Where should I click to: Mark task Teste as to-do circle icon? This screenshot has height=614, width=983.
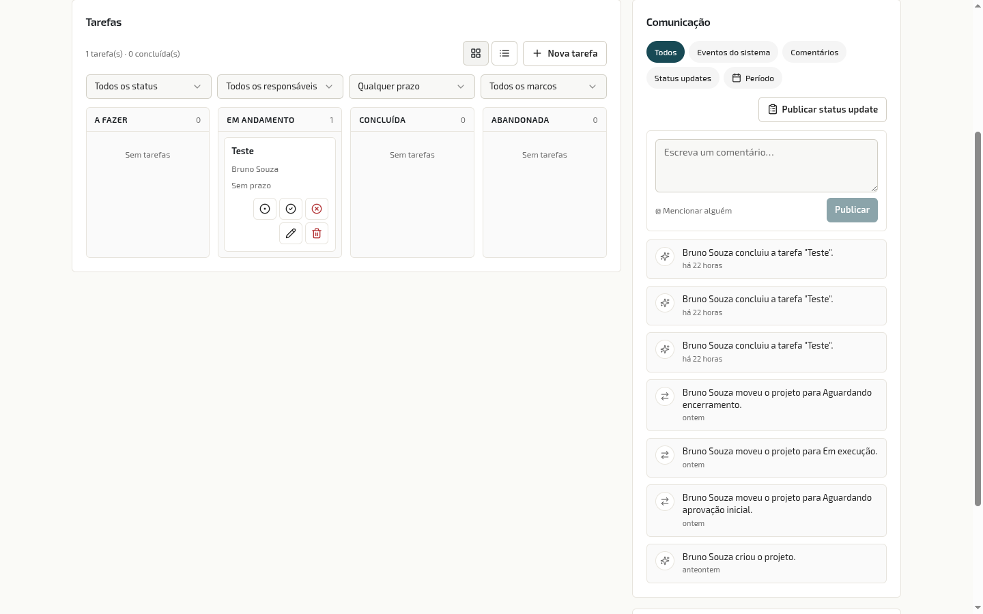tap(265, 209)
